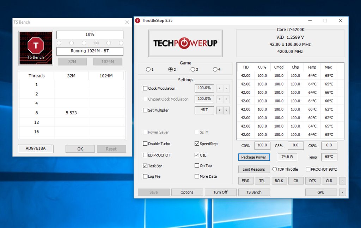
Task: Click CLR to clear max values
Action: 329,181
